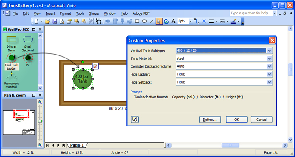The width and height of the screenshot is (295, 157).
Task: Select the Line drawing tool
Action: point(152,21)
